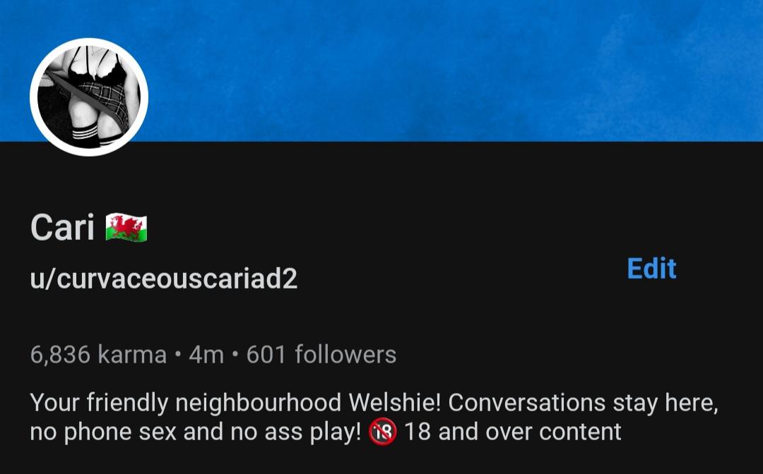Click the 'followers' word in the stats row
Viewport: 763px width, 474px height.
click(345, 355)
